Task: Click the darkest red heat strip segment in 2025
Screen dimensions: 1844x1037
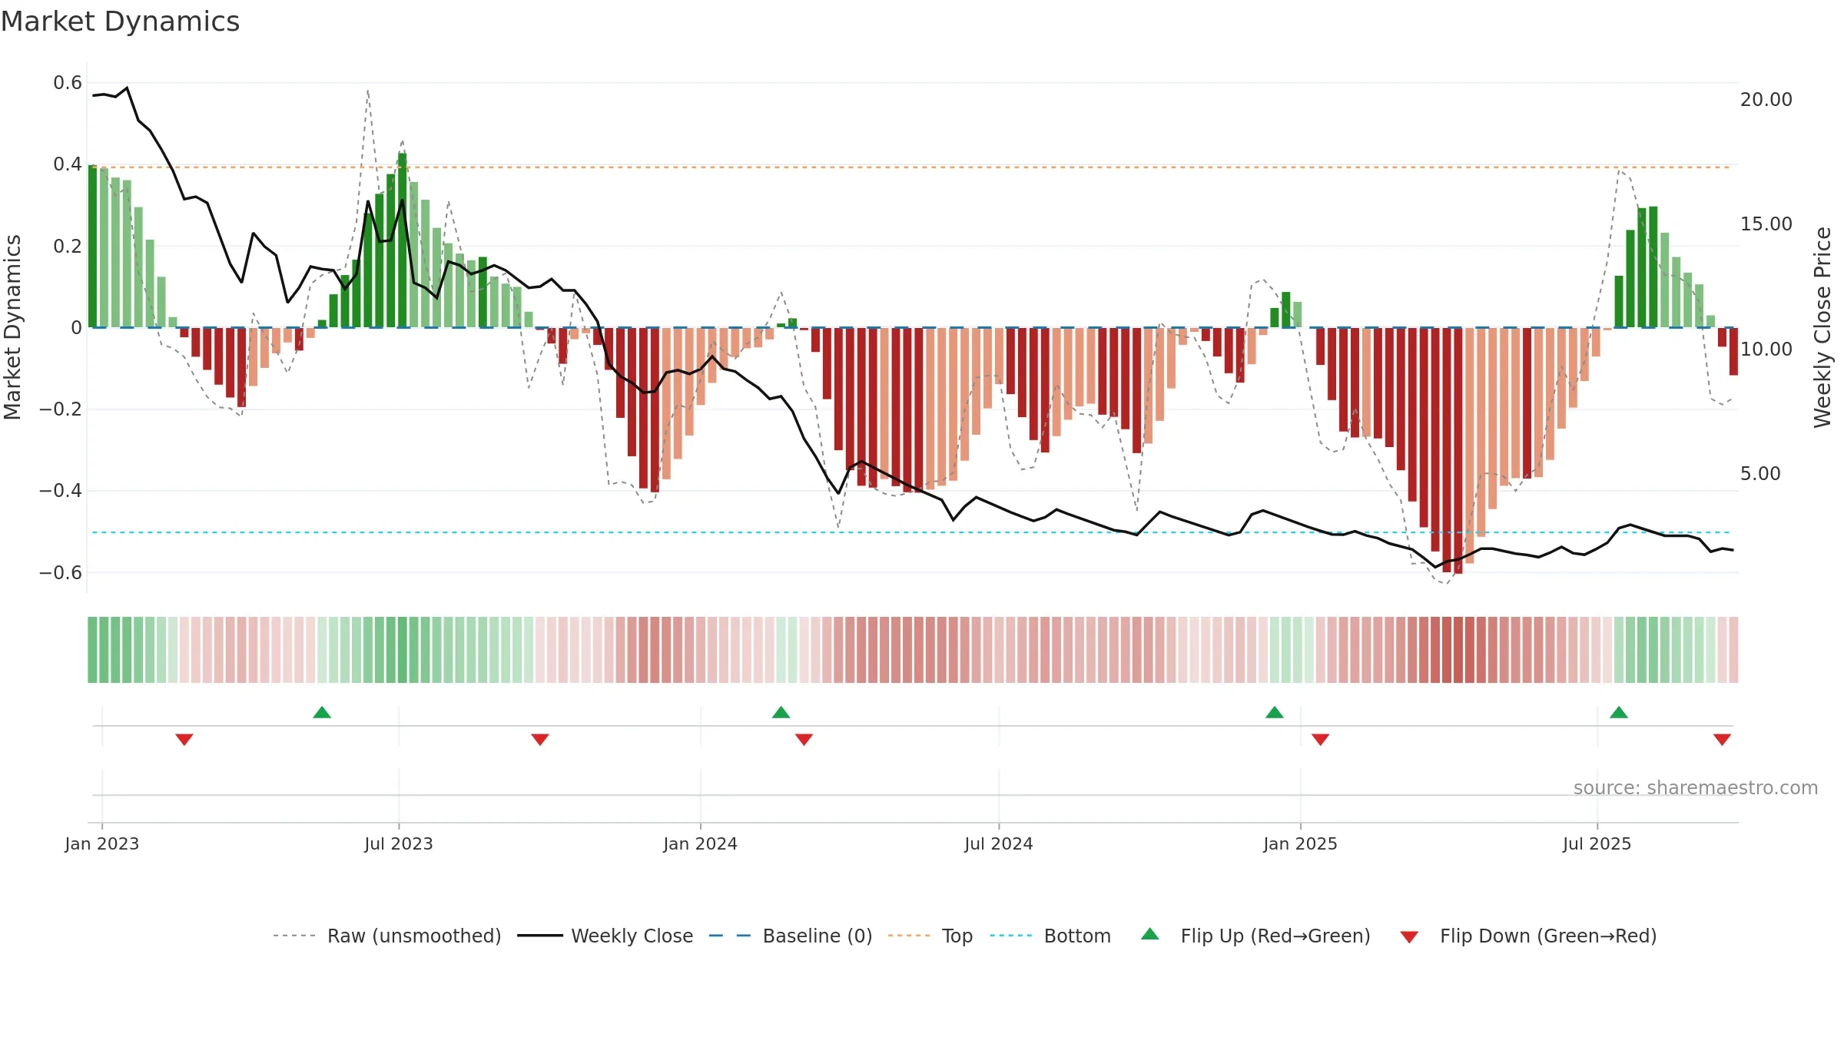Action: pyautogui.click(x=1458, y=650)
